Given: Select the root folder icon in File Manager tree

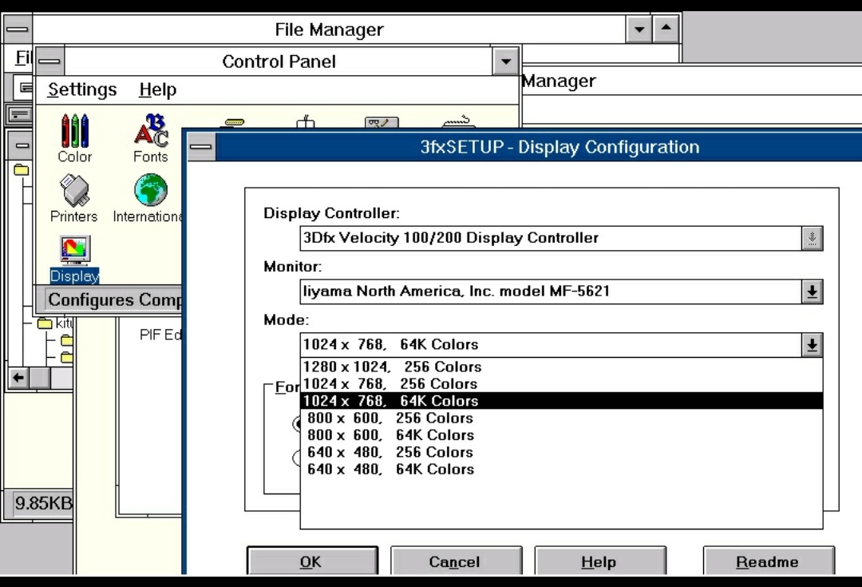Looking at the screenshot, I should [21, 169].
